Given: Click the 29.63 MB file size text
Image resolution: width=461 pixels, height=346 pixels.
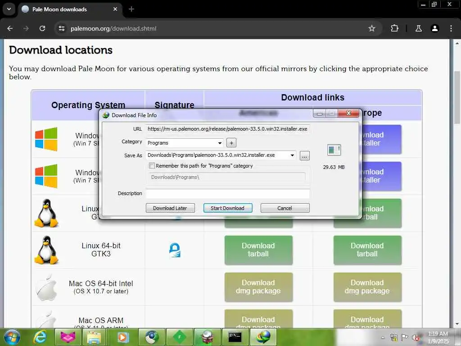Looking at the screenshot, I should point(334,167).
